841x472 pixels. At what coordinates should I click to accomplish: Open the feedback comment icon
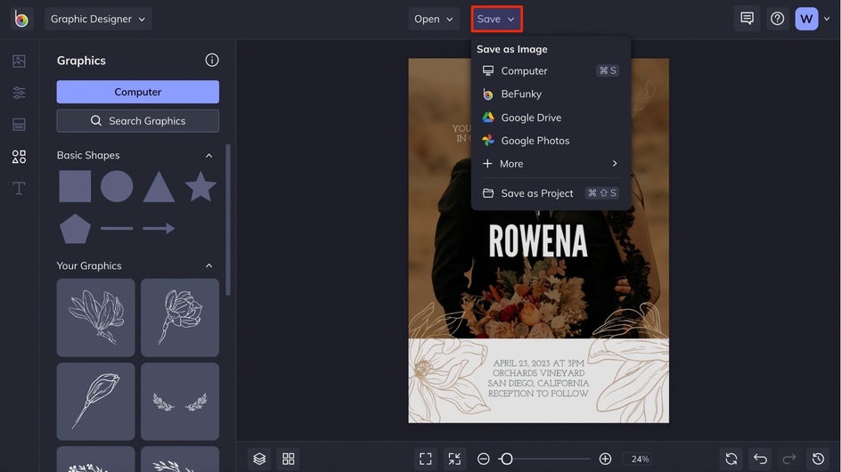click(747, 19)
